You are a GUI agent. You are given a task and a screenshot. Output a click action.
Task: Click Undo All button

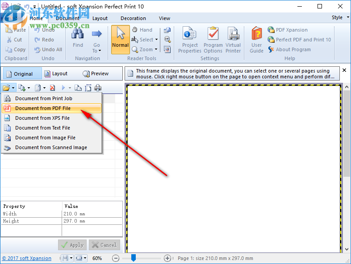click(48, 49)
